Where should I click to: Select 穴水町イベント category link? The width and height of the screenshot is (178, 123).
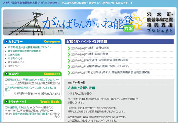point(15,59)
